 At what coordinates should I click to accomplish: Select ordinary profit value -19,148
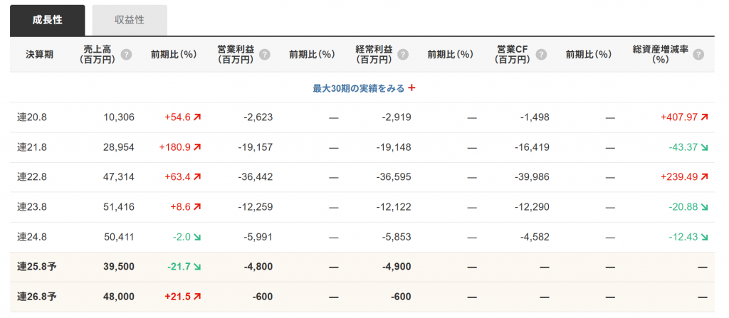point(393,147)
